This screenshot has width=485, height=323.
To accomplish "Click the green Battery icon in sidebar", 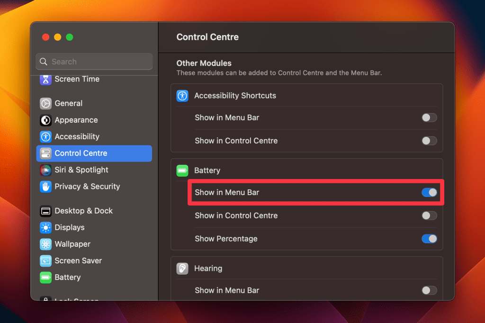I will pyautogui.click(x=45, y=278).
